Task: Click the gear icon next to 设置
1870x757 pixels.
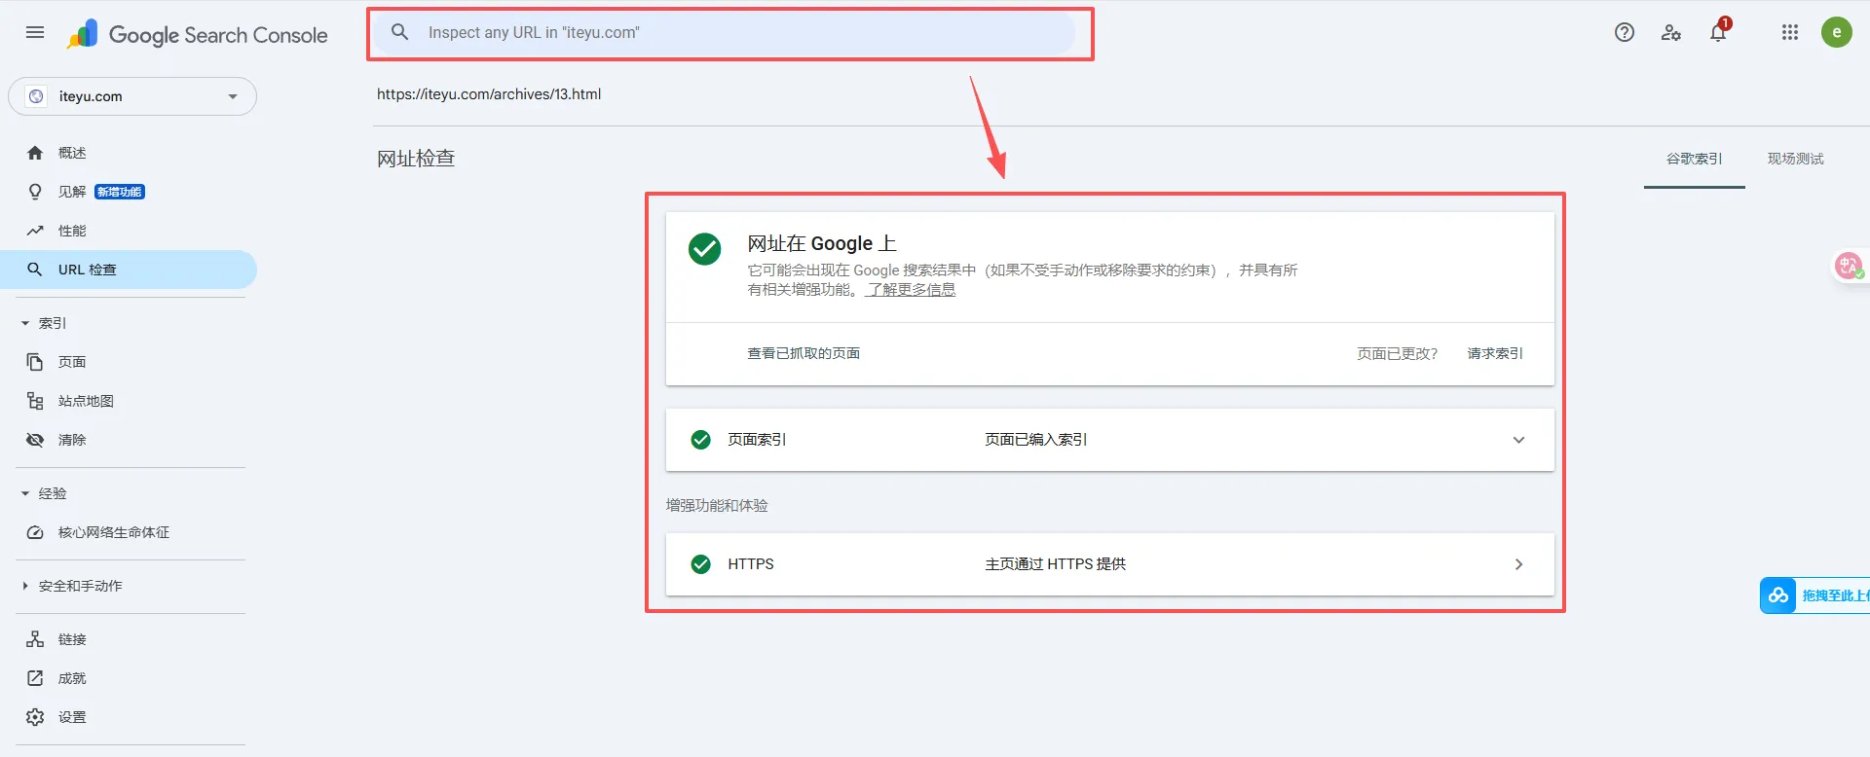Action: (x=35, y=717)
